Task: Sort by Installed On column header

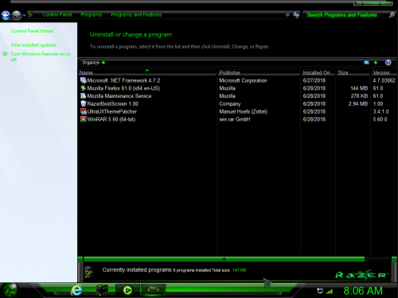Action: pyautogui.click(x=318, y=72)
